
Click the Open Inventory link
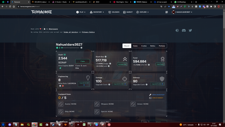(x=157, y=95)
